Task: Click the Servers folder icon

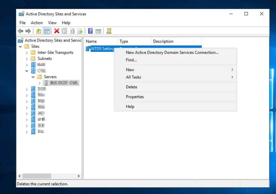Action: (x=39, y=77)
